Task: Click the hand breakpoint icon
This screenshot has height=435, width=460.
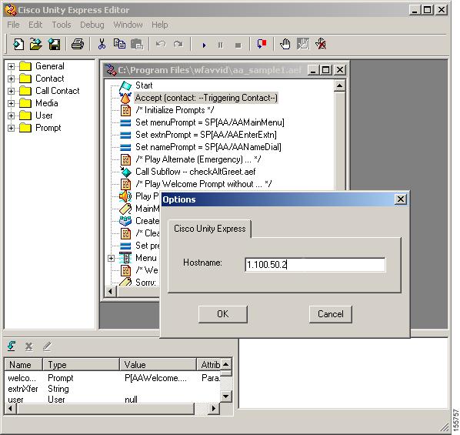Action: (x=285, y=45)
